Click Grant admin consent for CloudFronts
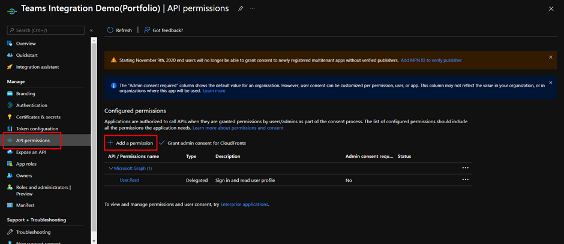Screen dimensions: 564x244 pos(203,142)
